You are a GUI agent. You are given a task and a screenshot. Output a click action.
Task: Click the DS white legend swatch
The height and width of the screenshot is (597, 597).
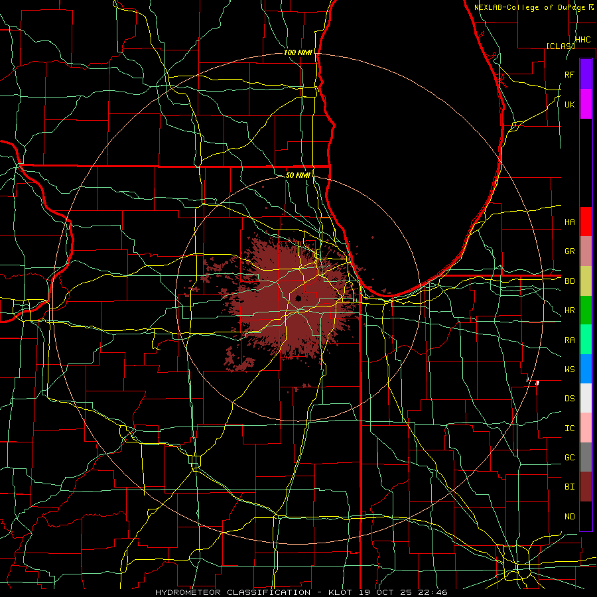coord(586,398)
